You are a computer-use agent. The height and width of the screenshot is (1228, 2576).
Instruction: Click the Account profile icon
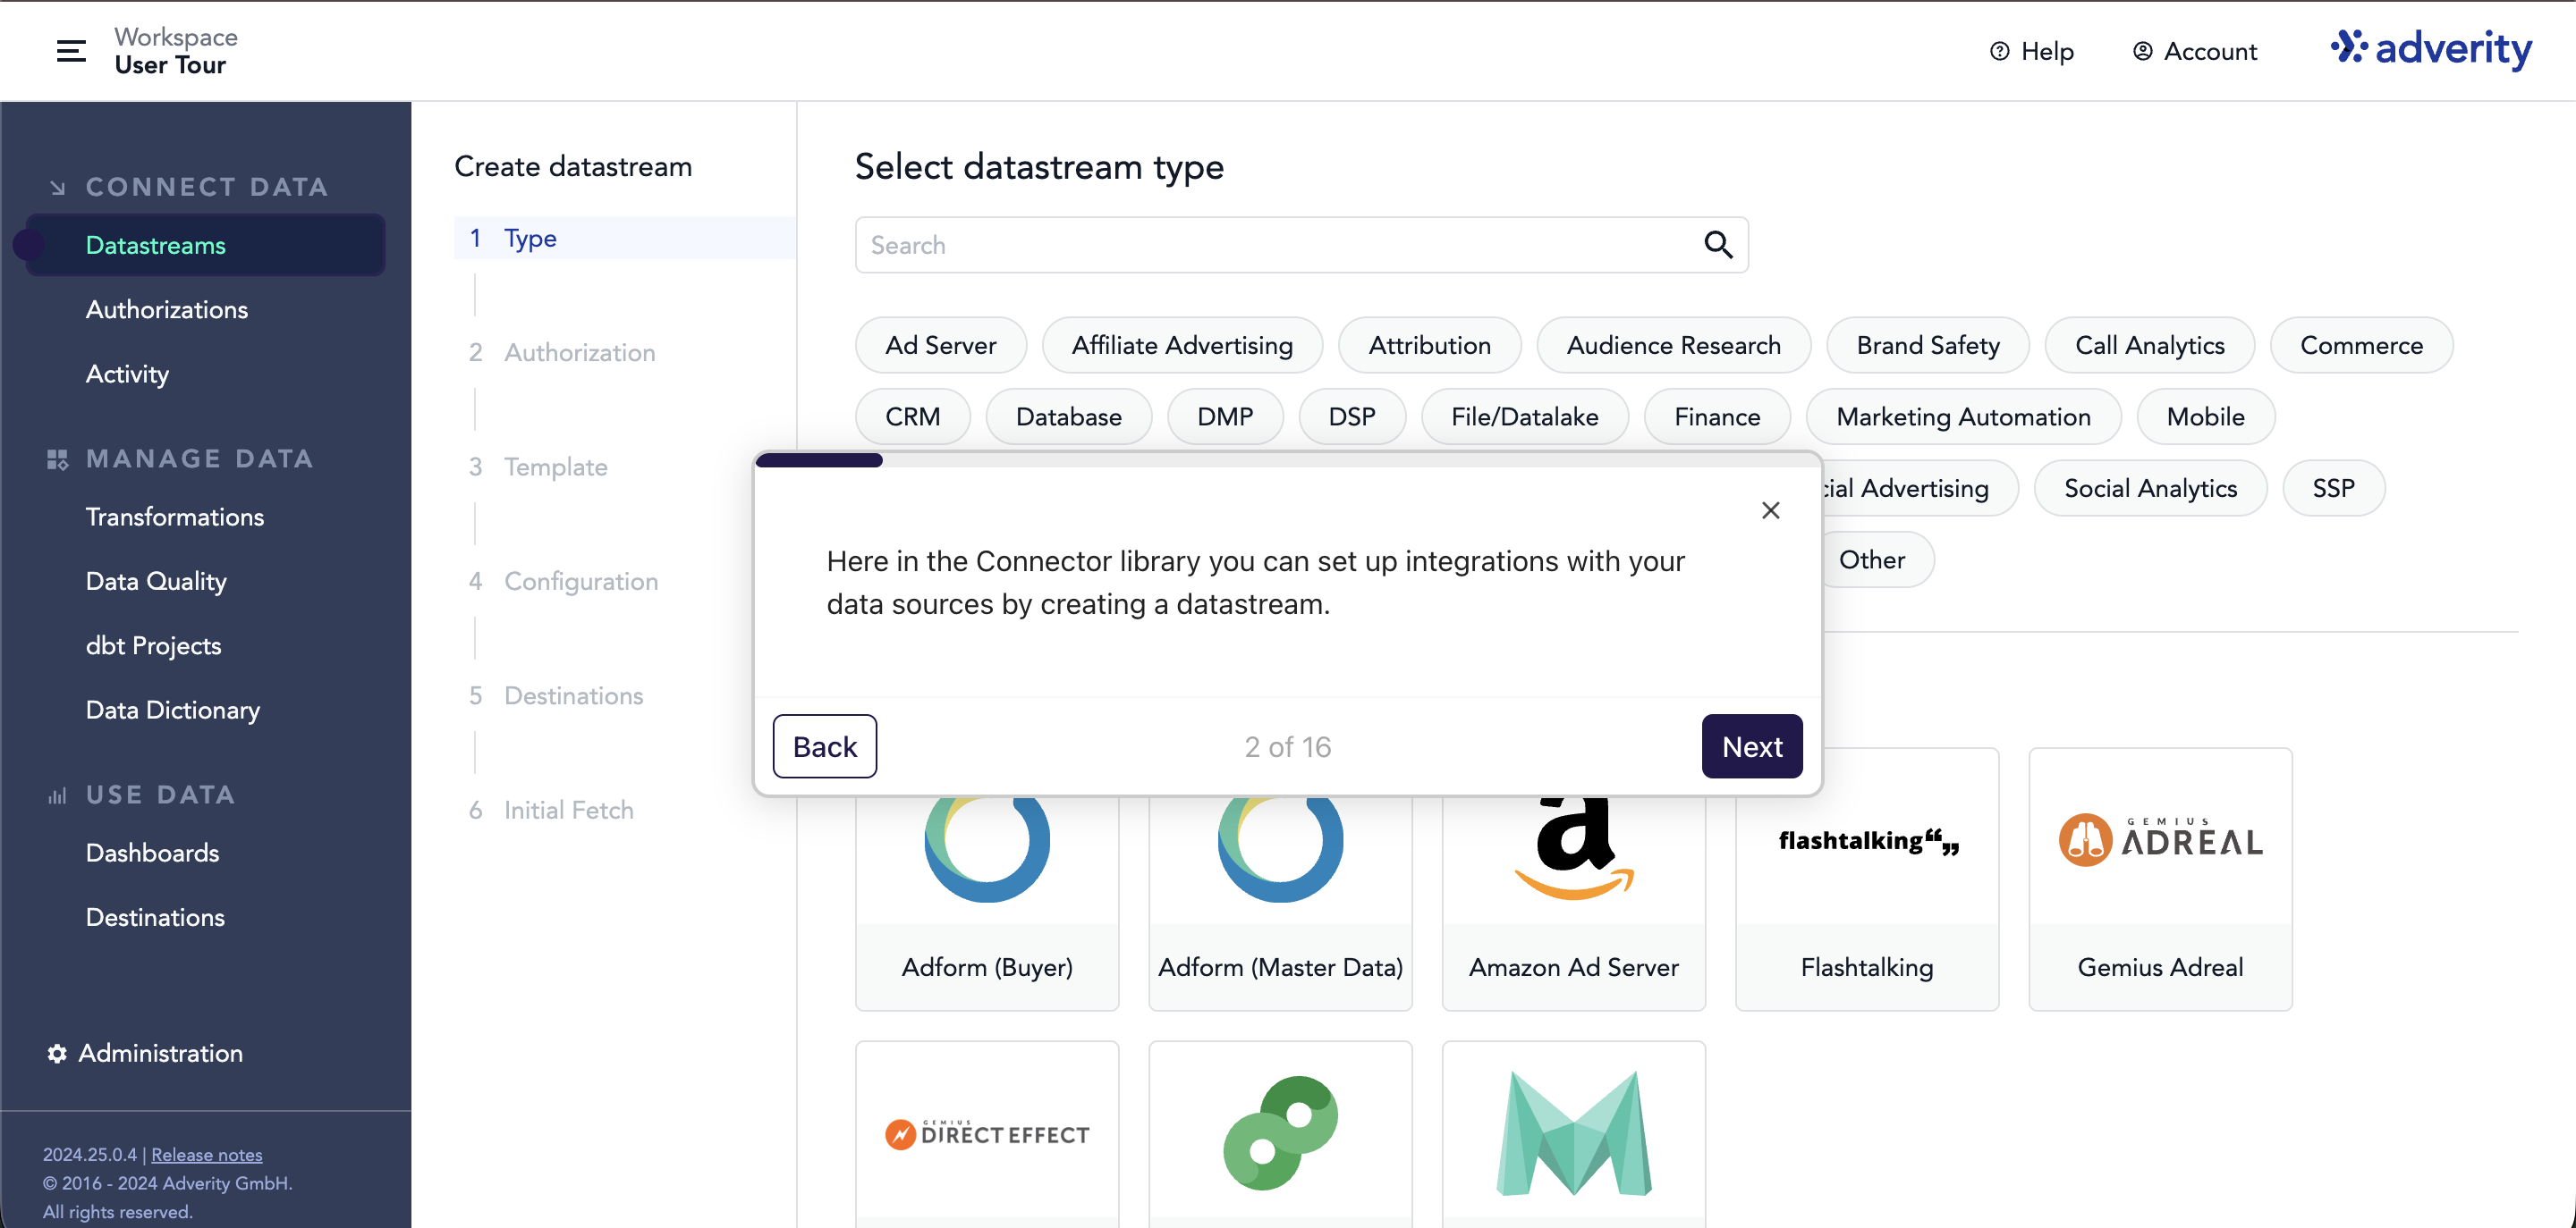pyautogui.click(x=2142, y=51)
